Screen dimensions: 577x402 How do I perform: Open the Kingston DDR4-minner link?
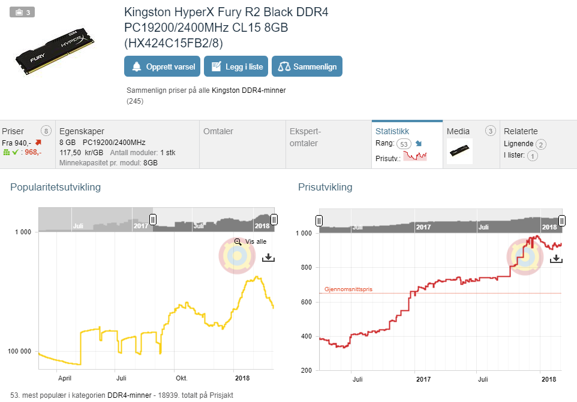point(249,90)
